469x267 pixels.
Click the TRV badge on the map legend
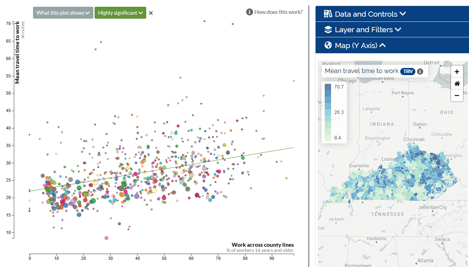point(407,72)
